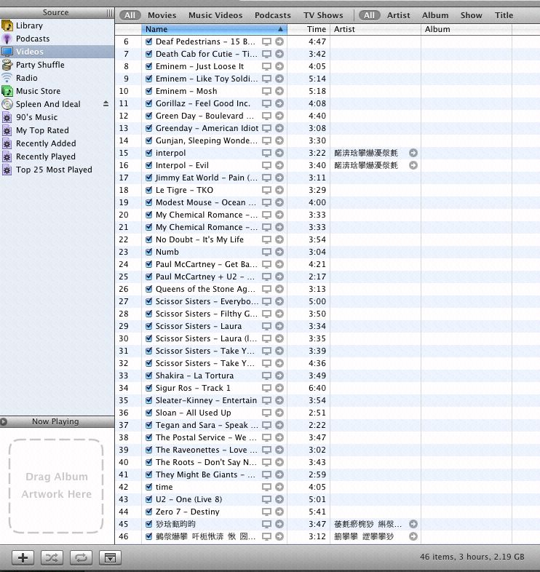Filter videos by Podcasts
Viewport: 540px width, 572px height.
273,15
